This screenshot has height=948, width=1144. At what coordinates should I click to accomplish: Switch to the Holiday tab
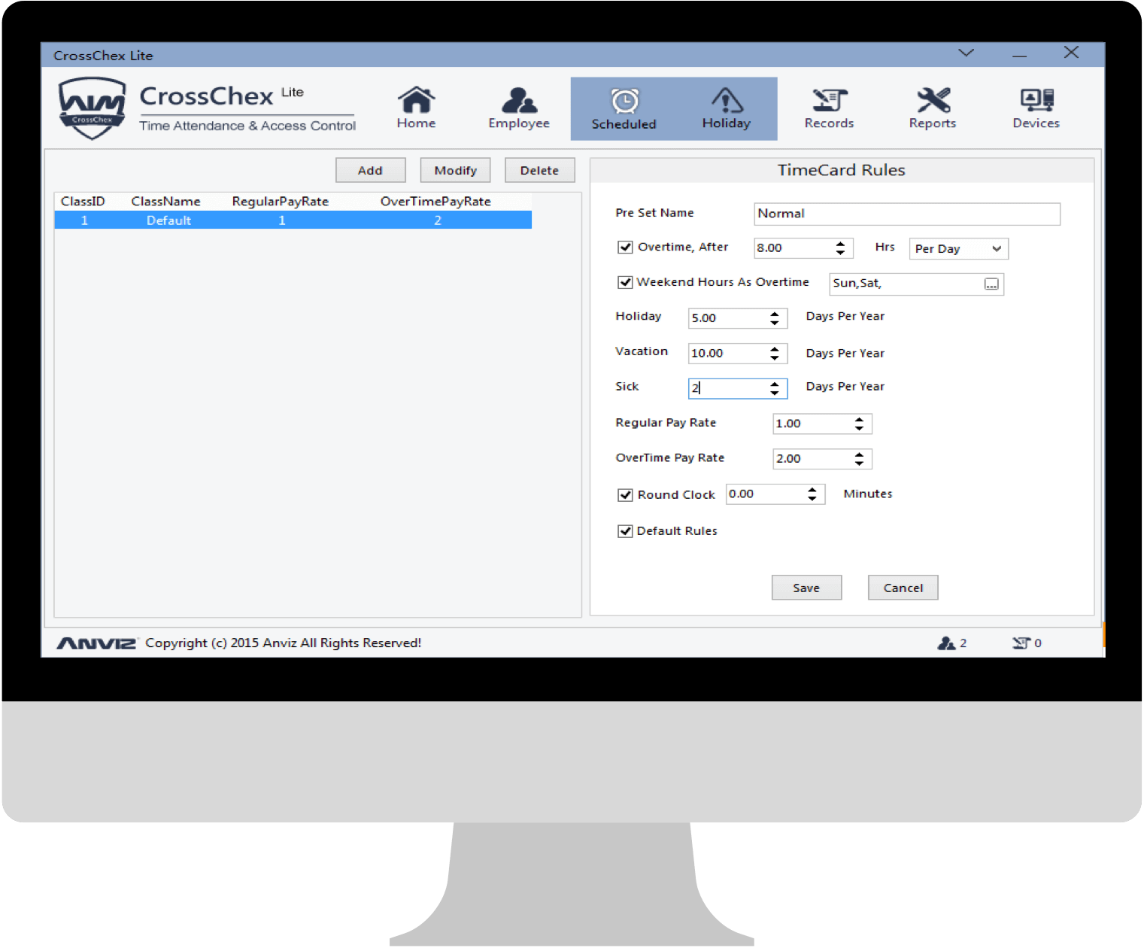[726, 108]
